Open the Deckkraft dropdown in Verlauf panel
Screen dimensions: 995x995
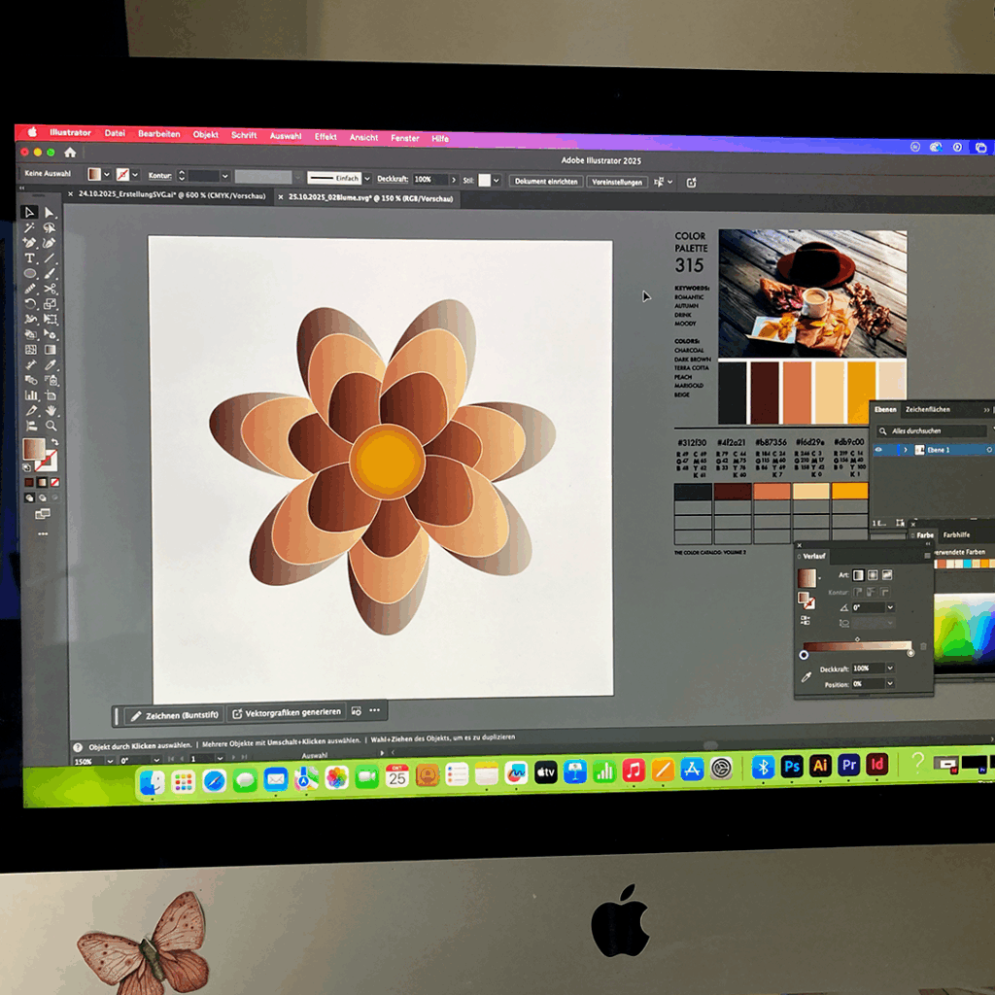coord(889,669)
